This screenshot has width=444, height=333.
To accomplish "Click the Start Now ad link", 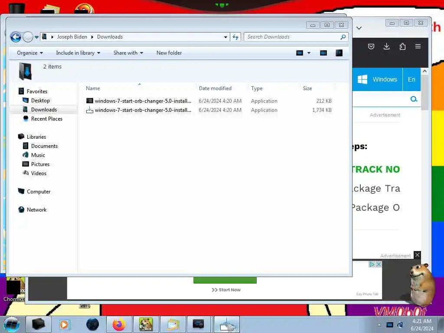I will (x=226, y=290).
